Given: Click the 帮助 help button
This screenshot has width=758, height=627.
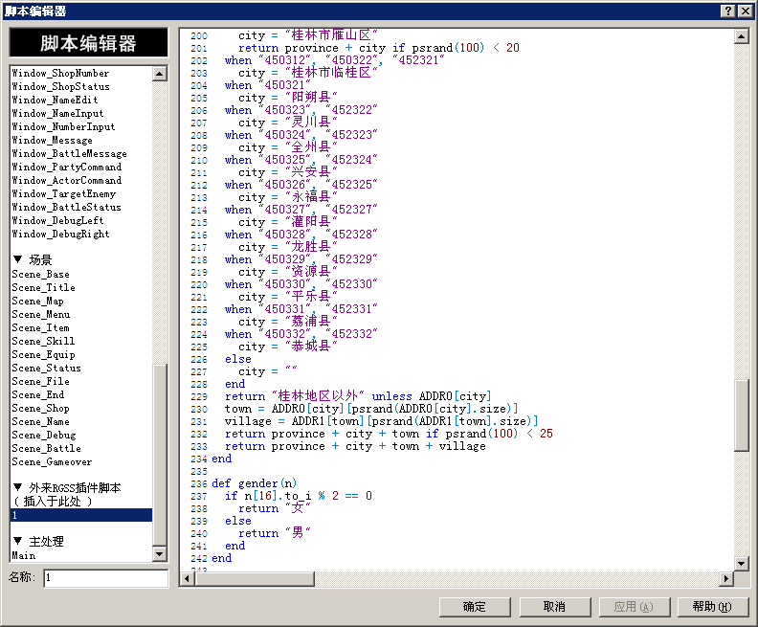Looking at the screenshot, I should (x=713, y=607).
